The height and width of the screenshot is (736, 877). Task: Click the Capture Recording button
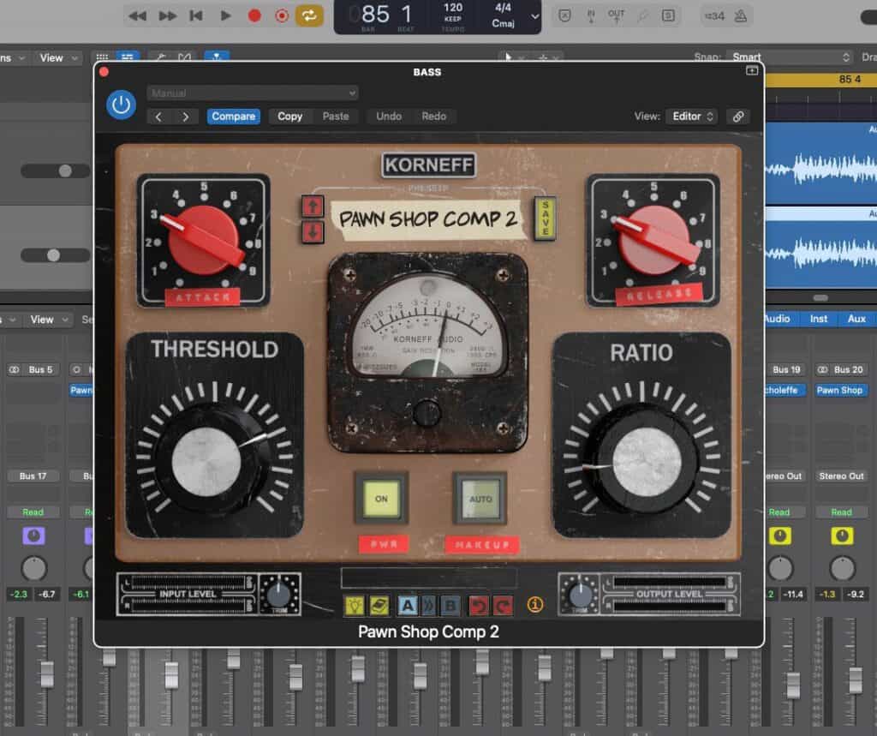pos(282,15)
